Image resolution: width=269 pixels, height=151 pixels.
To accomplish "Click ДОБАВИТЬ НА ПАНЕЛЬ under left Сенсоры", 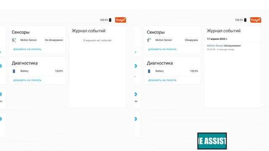I will [x=27, y=49].
